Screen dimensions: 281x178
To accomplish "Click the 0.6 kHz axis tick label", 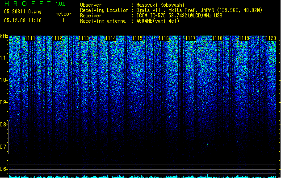I will tap(4, 169).
